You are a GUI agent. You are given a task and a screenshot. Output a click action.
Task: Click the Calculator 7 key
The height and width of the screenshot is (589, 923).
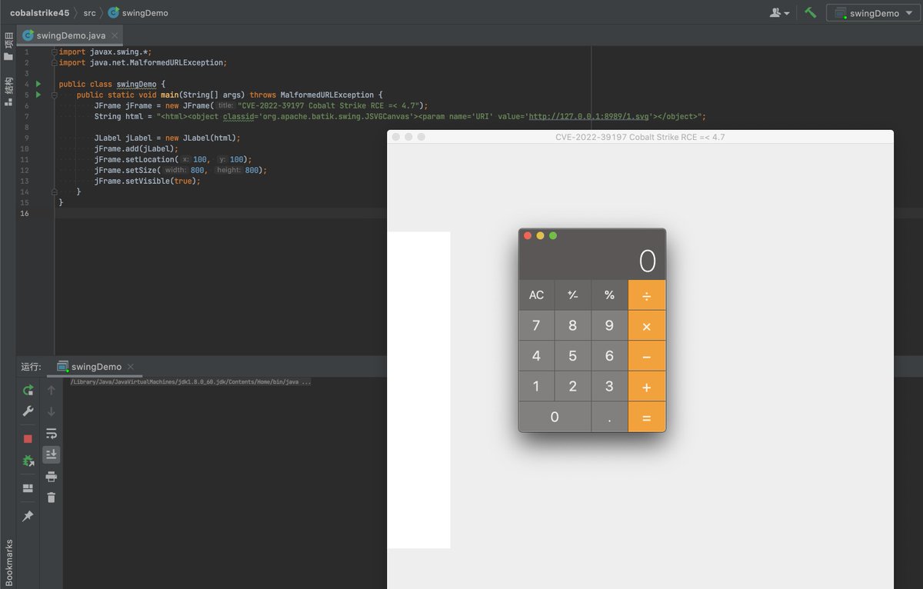tap(536, 325)
